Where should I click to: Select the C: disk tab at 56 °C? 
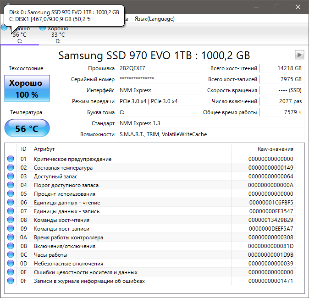point(20,35)
